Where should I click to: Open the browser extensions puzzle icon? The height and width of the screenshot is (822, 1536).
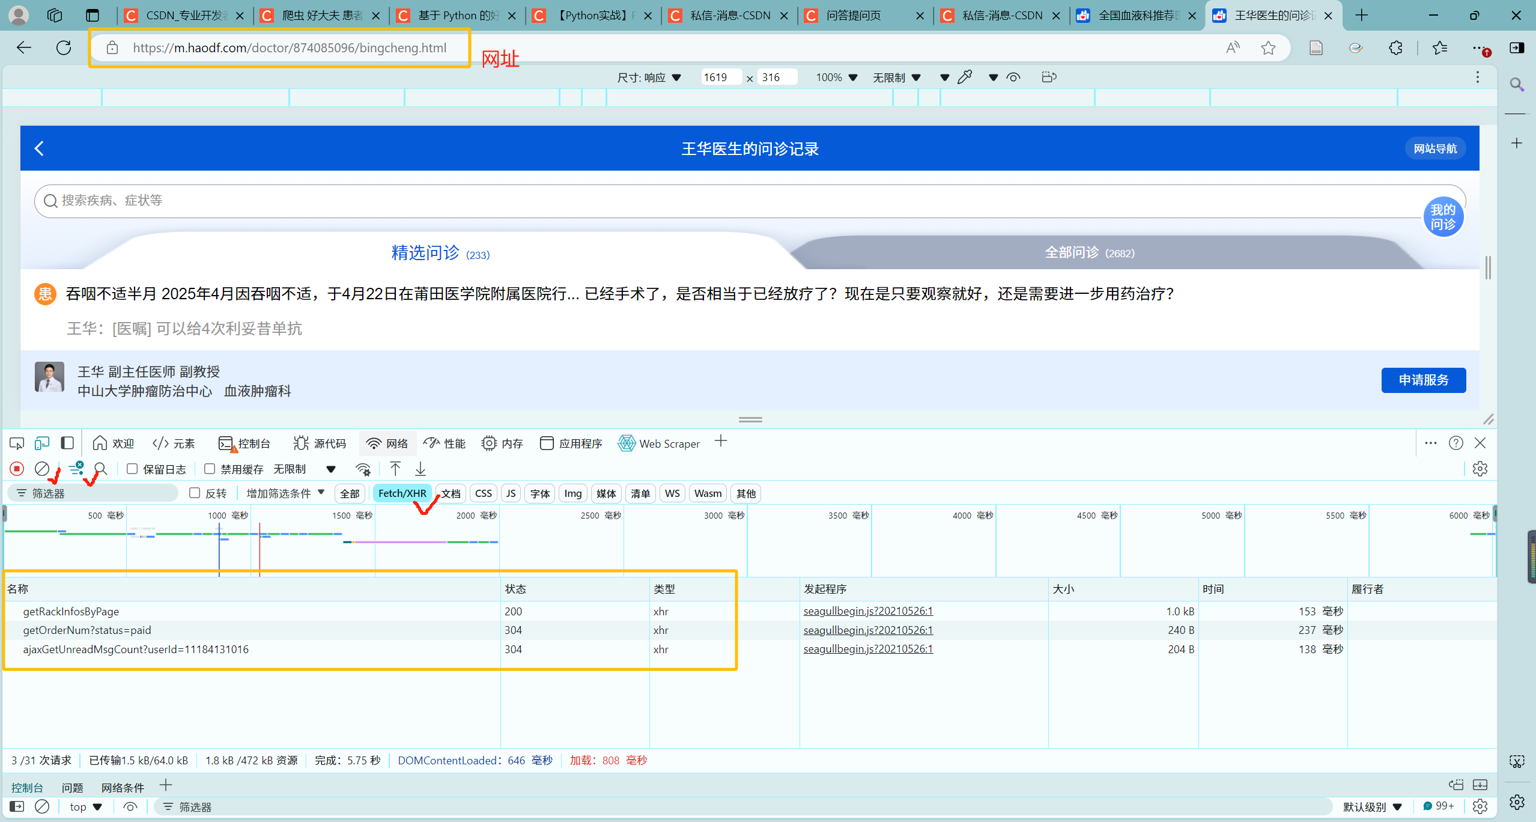click(x=1395, y=47)
